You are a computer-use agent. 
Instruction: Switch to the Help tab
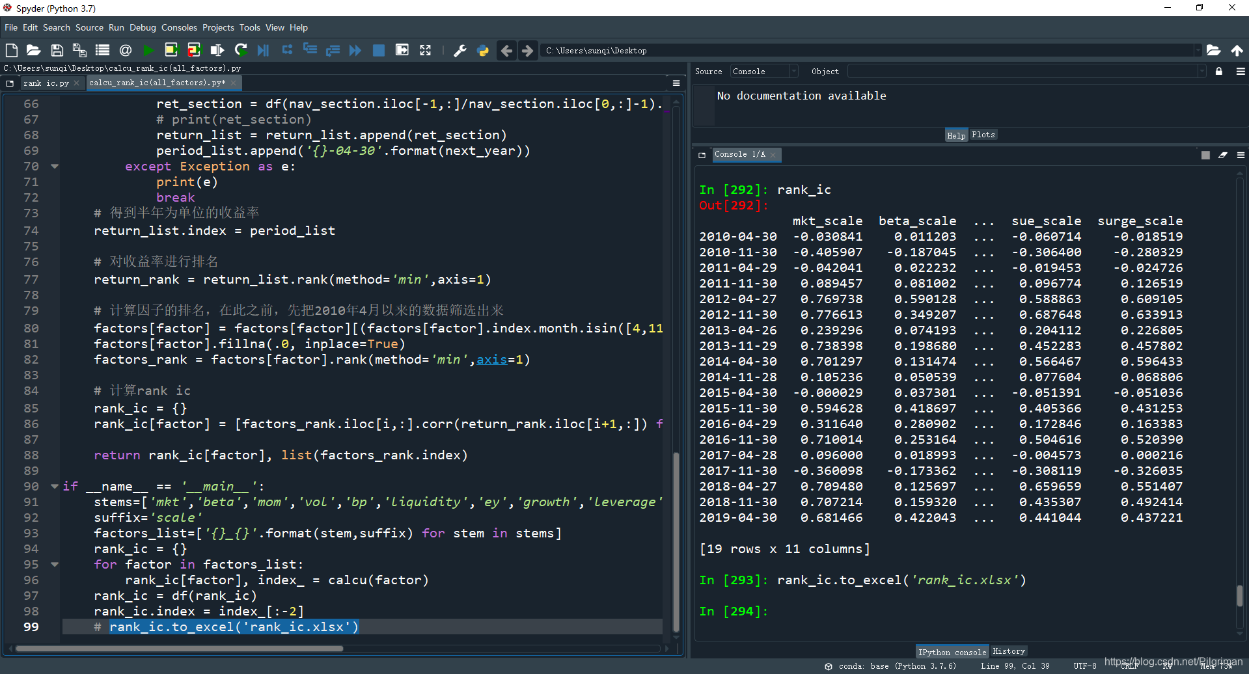pos(956,135)
